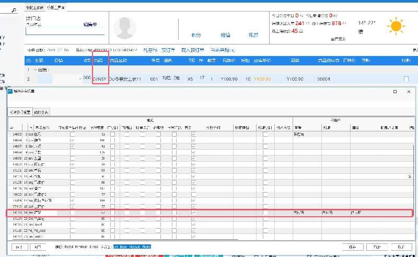Maximize the field settings dialog
Viewport: 418px width, 257px height.
pyautogui.click(x=394, y=91)
